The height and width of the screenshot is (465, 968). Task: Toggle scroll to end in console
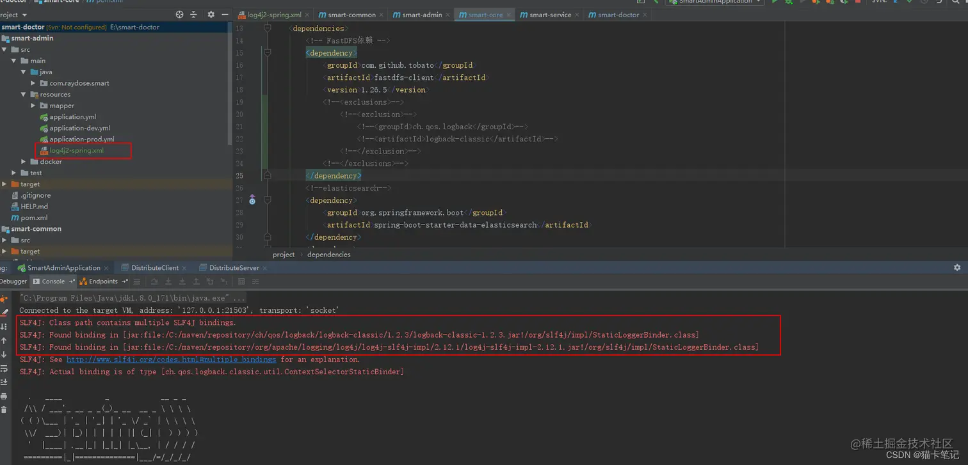[4, 382]
